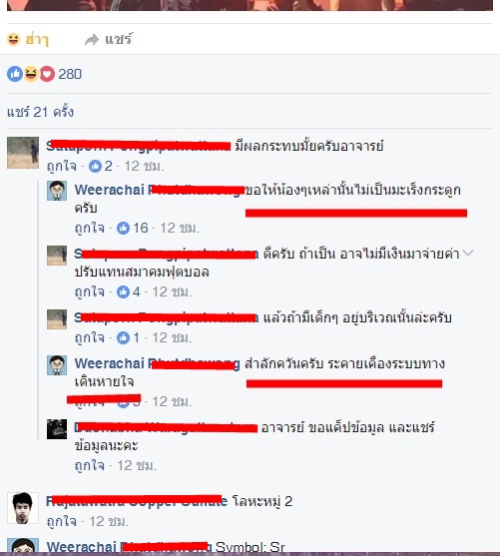Image resolution: width=500 pixels, height=556 pixels.
Task: Like the reply asking to cap and share ข้อมูล
Action: coord(90,465)
